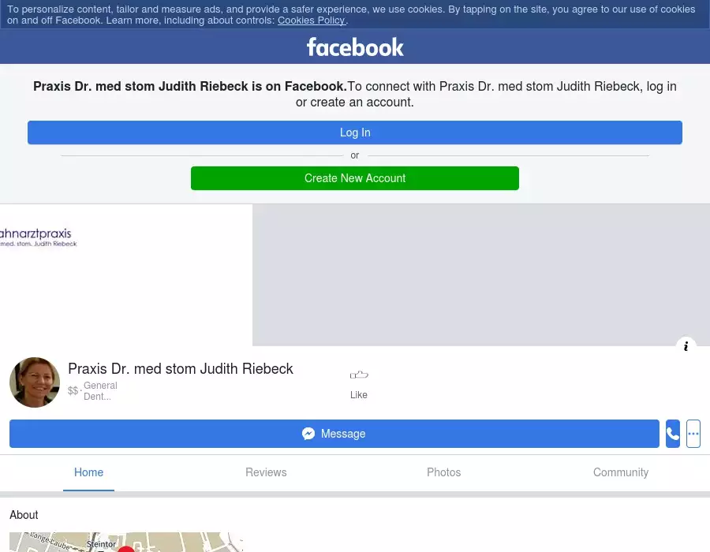Image resolution: width=710 pixels, height=552 pixels.
Task: Click the phone call icon
Action: pos(673,434)
